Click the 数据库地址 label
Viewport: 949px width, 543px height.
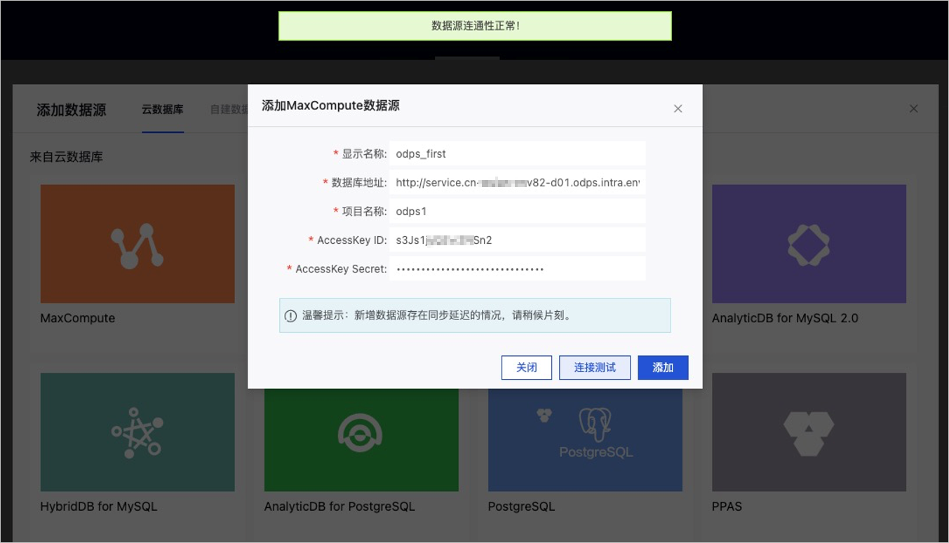(359, 182)
